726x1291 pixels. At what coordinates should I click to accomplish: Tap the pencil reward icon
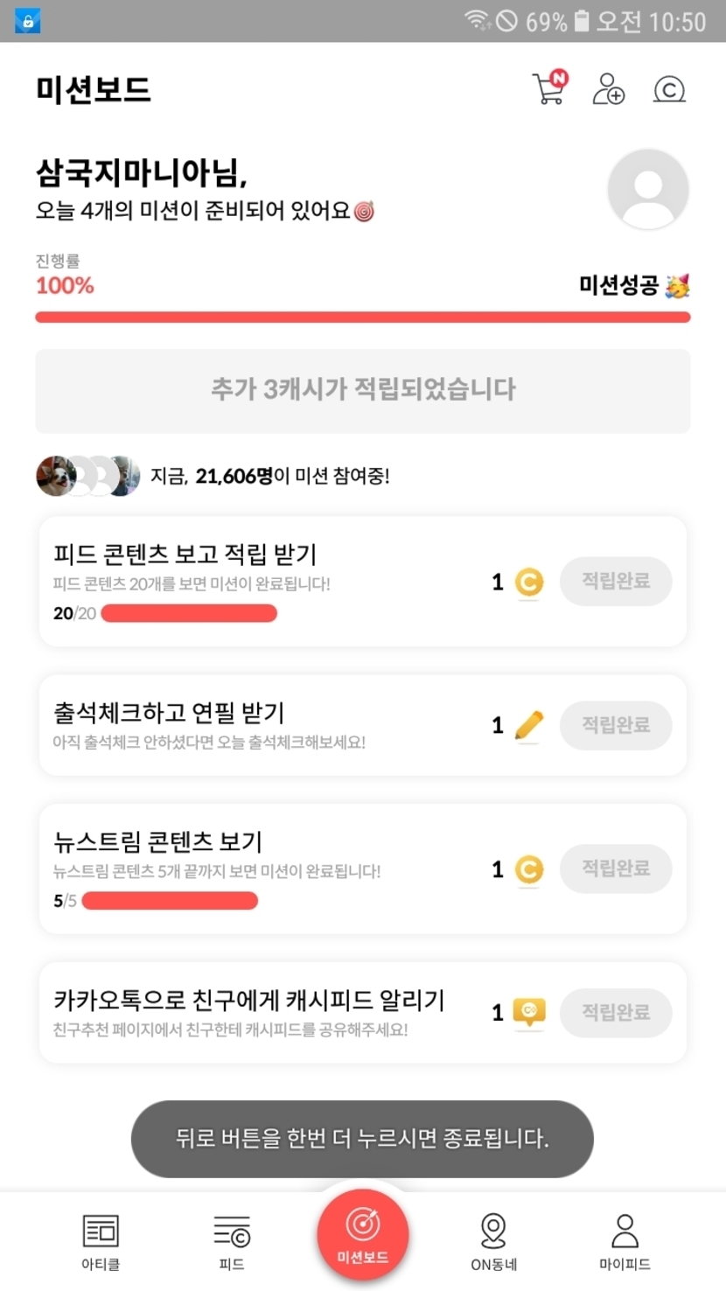(x=528, y=726)
